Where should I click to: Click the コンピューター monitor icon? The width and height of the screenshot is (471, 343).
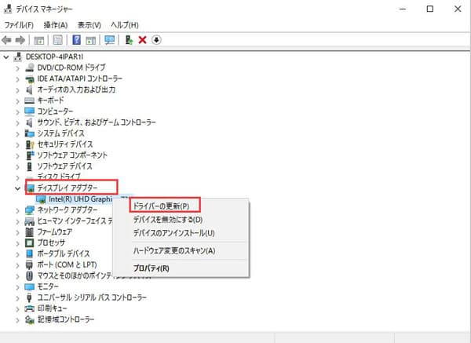click(30, 111)
